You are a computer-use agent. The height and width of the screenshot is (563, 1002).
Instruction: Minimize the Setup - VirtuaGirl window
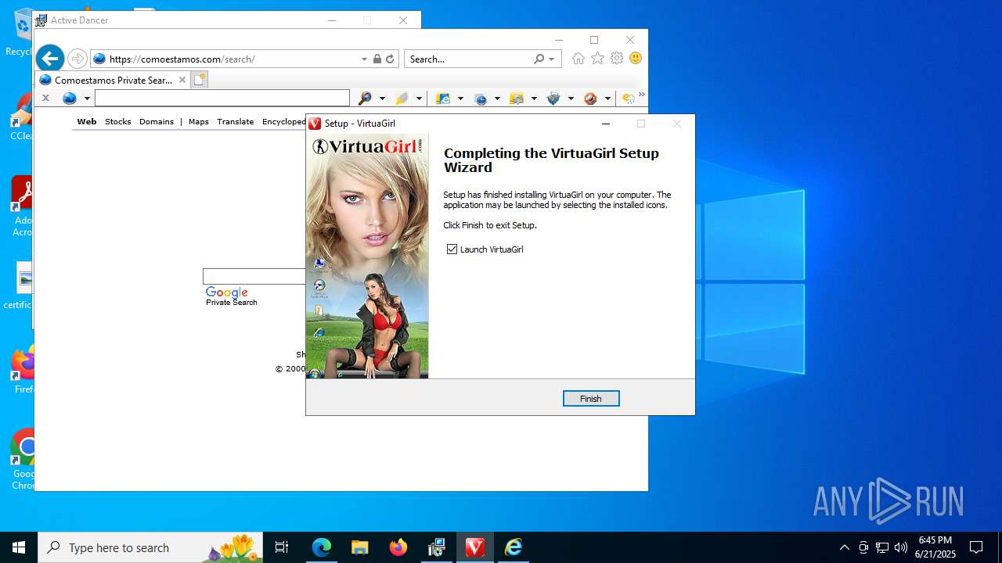605,124
